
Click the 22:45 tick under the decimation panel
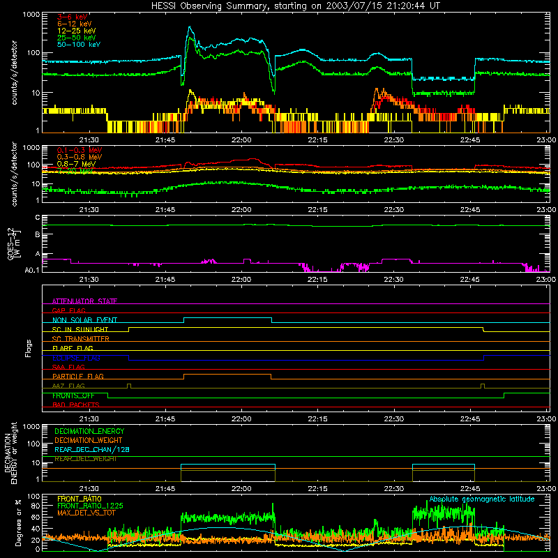[x=469, y=489]
